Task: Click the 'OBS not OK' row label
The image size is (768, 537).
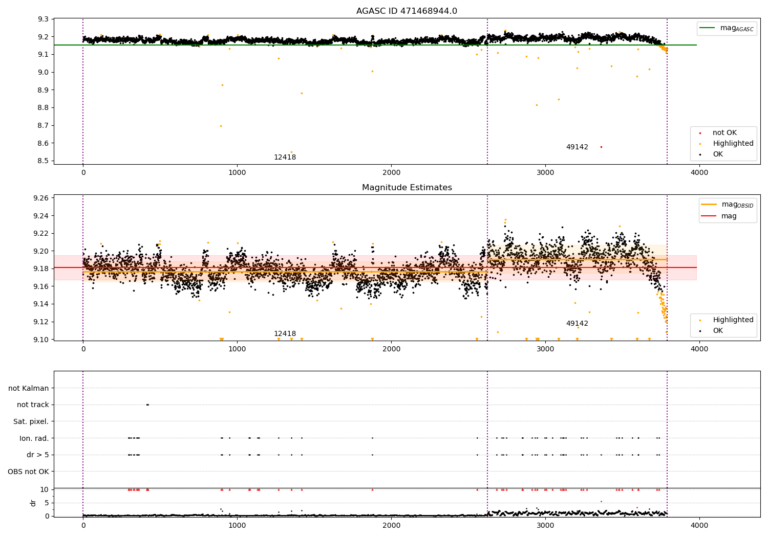Action: 28,472
